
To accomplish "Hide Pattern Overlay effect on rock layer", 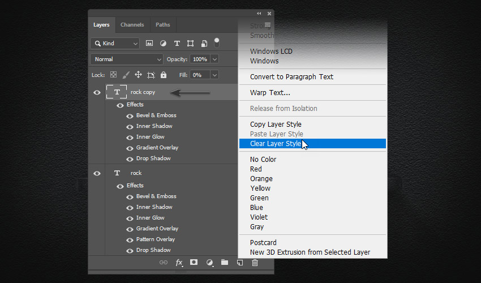I will 130,239.
